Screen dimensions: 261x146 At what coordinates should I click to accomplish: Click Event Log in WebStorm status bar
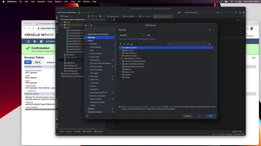237,131
